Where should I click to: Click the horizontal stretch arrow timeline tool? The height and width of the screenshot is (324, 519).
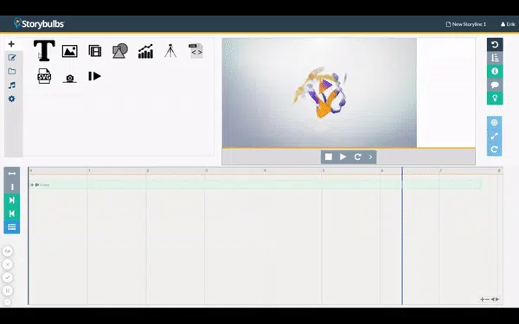12,174
